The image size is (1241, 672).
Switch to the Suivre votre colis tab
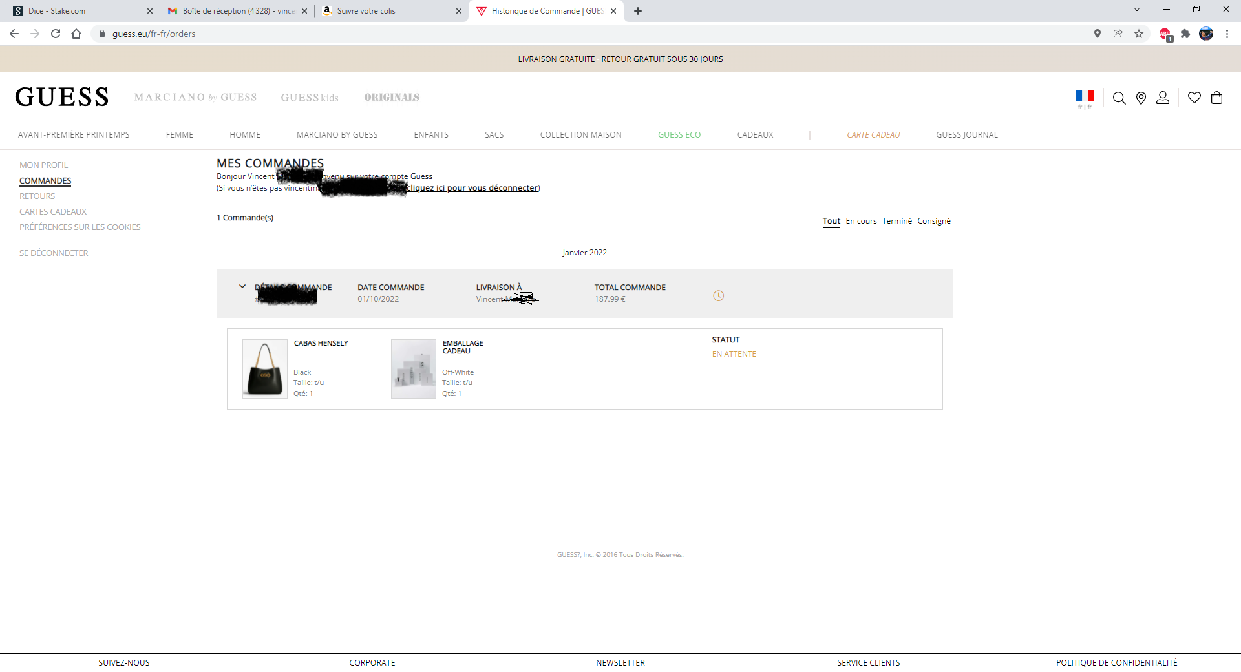391,11
